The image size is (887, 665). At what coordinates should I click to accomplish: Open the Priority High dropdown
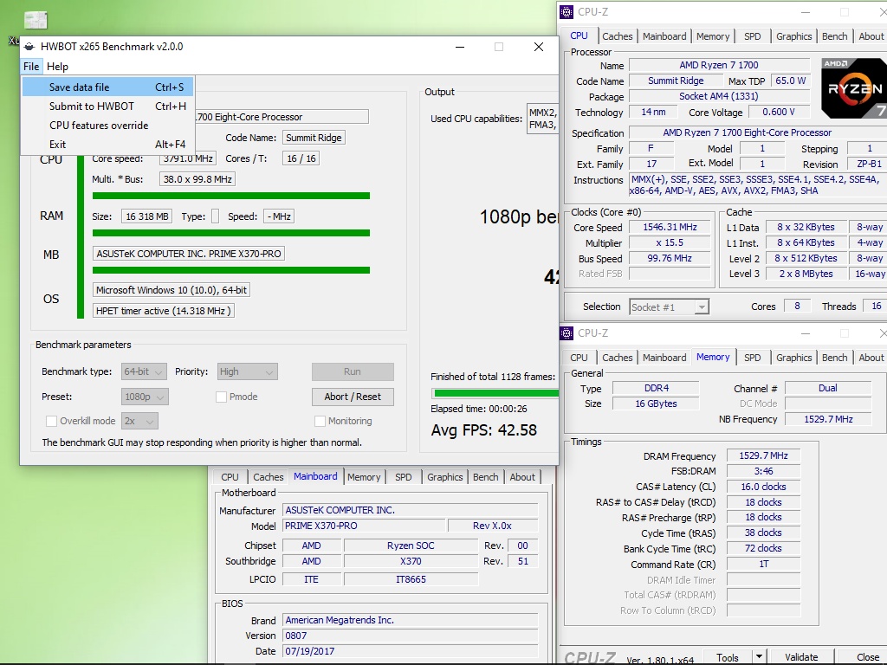point(247,371)
